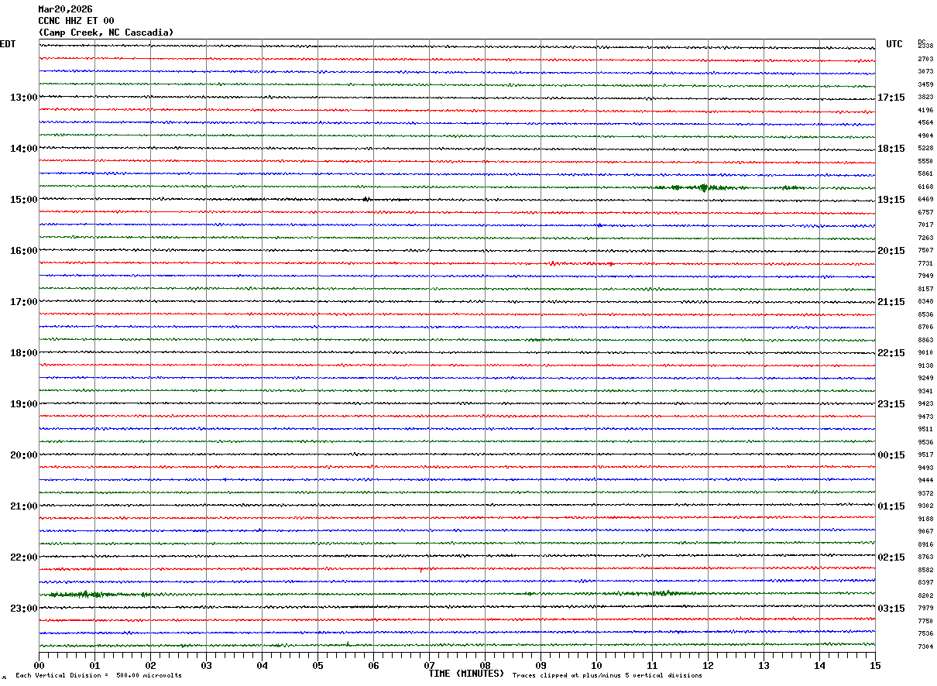
Task: Click the DC offset value 9517
Action: [x=925, y=455]
